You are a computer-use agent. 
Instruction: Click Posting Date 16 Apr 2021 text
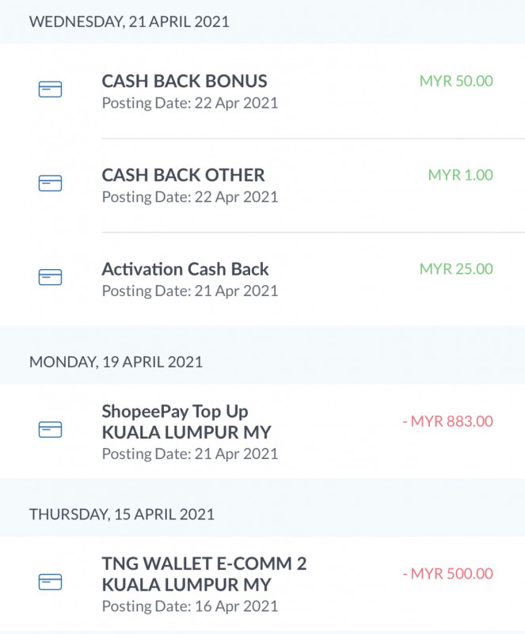pyautogui.click(x=190, y=606)
